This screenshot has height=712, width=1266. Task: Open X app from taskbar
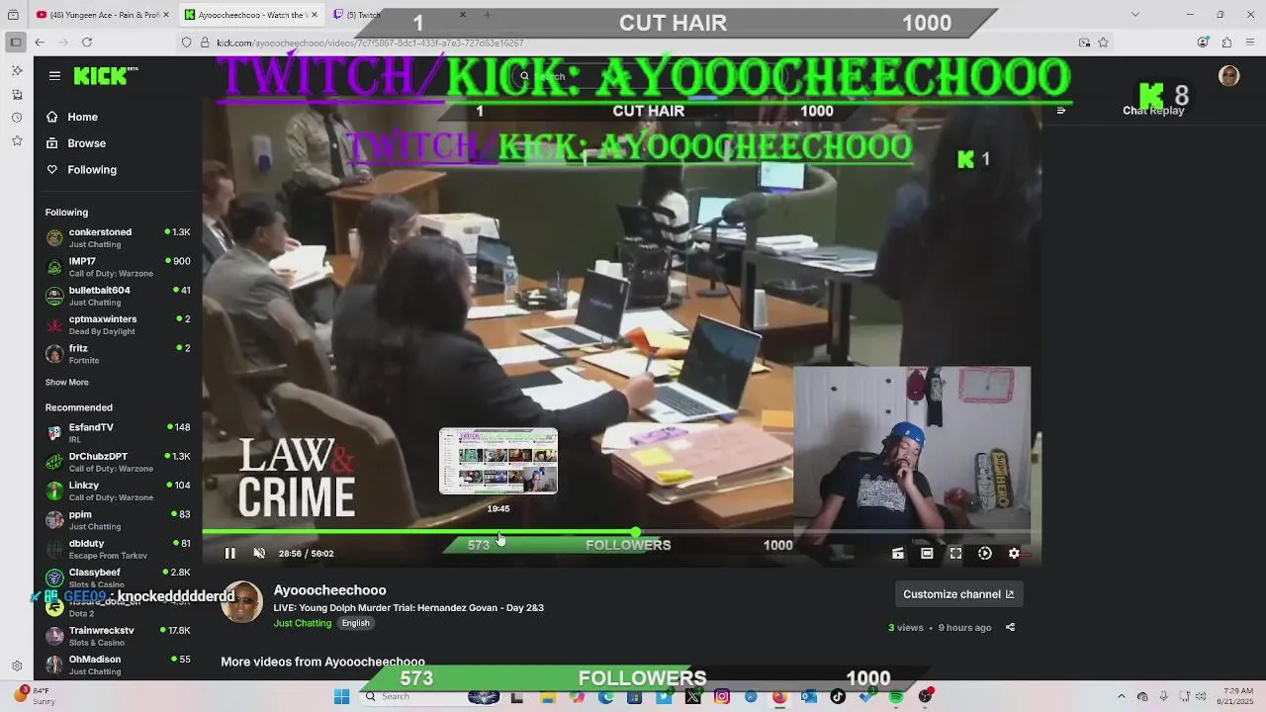click(692, 697)
